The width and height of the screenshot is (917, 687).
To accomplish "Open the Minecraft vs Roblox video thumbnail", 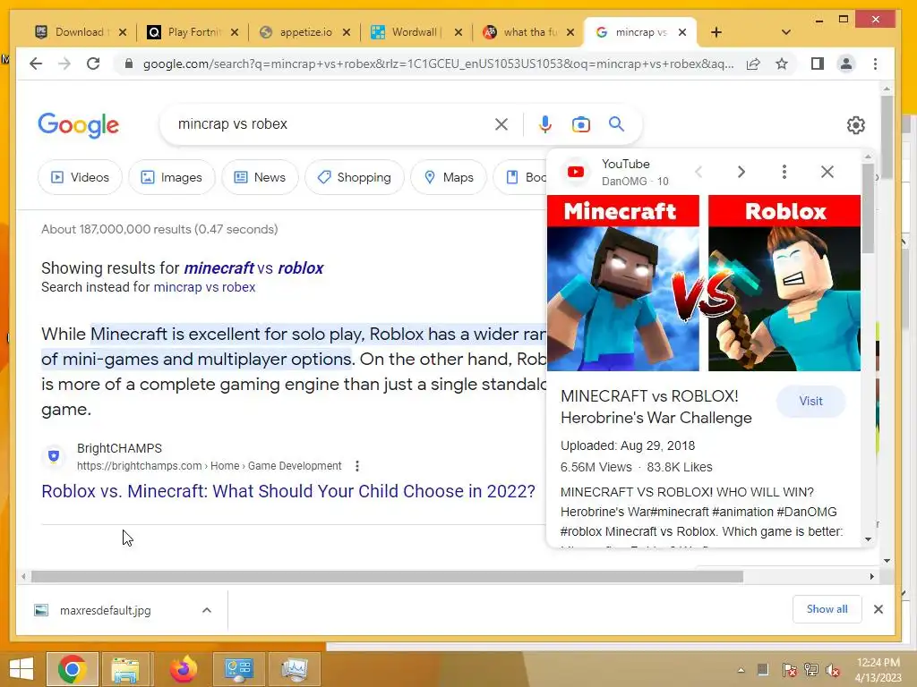I will click(704, 283).
